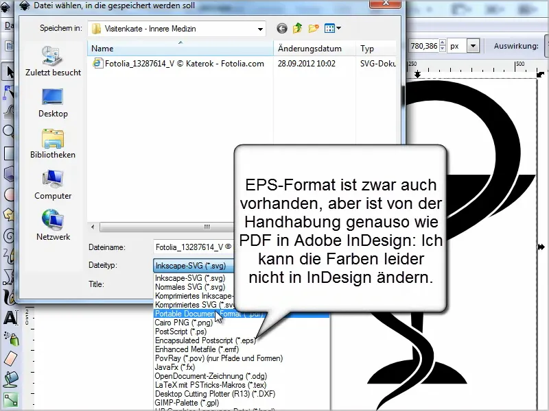Sort files by Typ column header
The image size is (549, 411).
375,49
